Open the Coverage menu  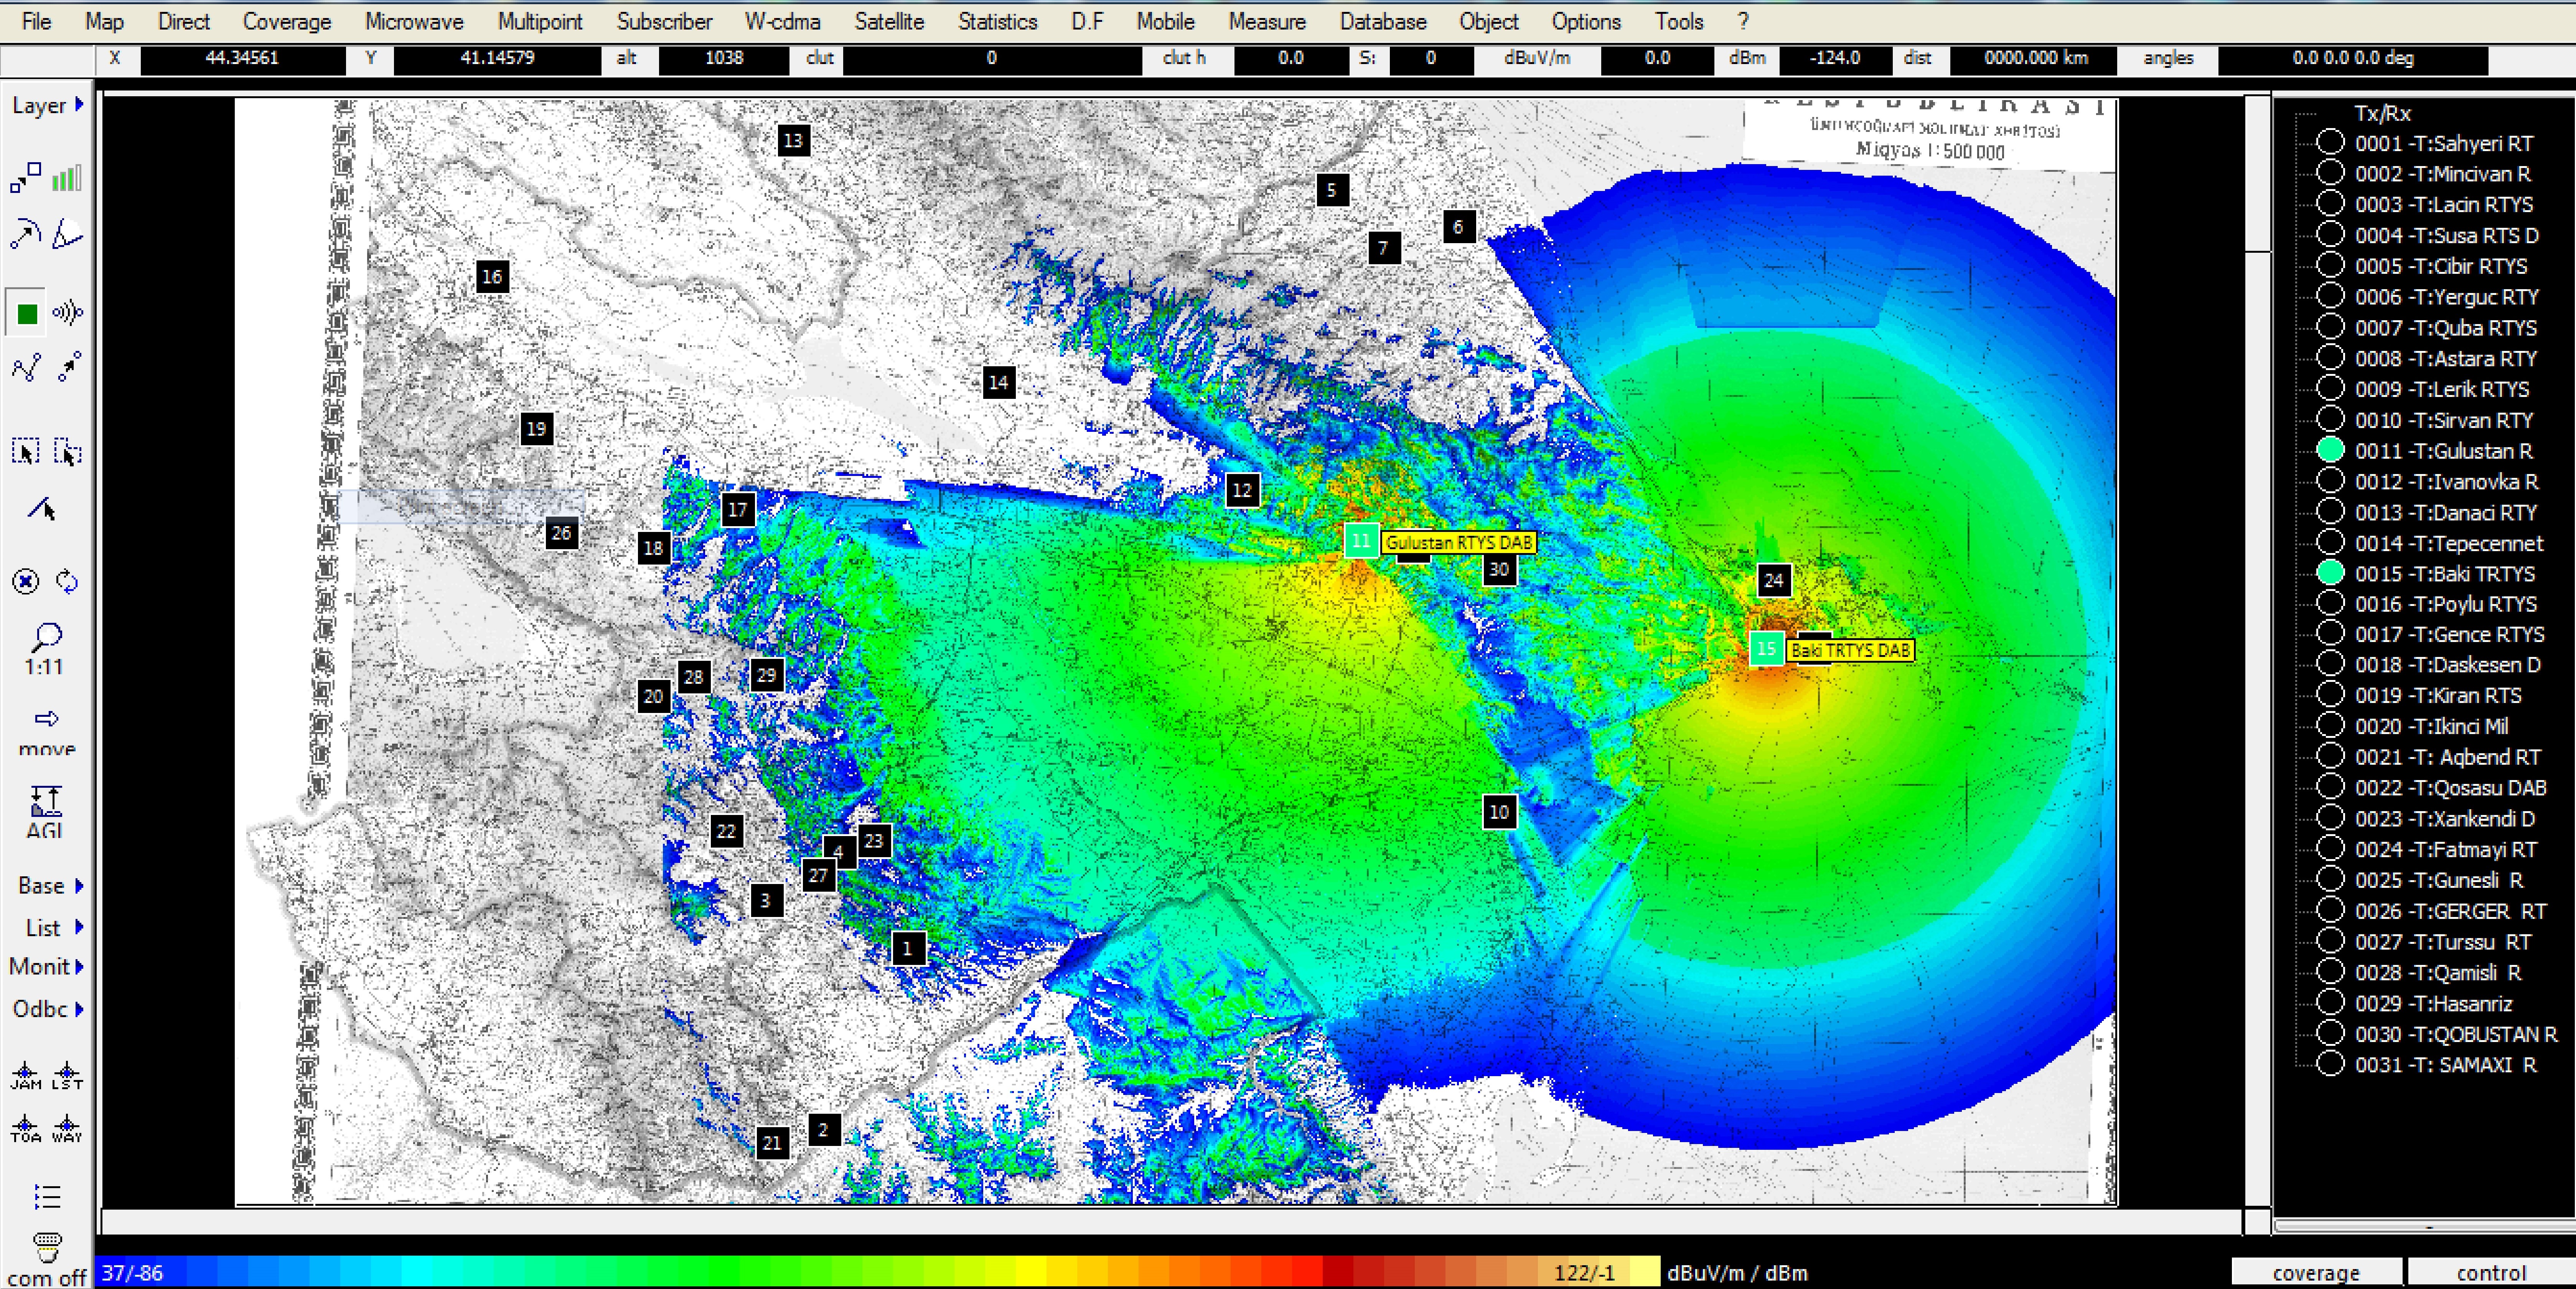[x=286, y=21]
